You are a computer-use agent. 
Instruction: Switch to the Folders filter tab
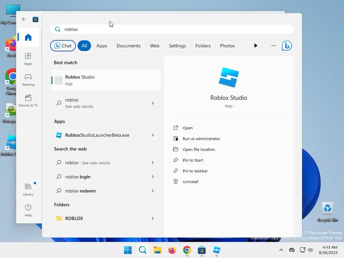click(203, 46)
